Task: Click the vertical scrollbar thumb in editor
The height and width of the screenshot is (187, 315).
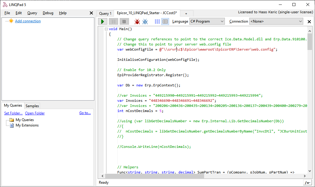Action: (310, 42)
